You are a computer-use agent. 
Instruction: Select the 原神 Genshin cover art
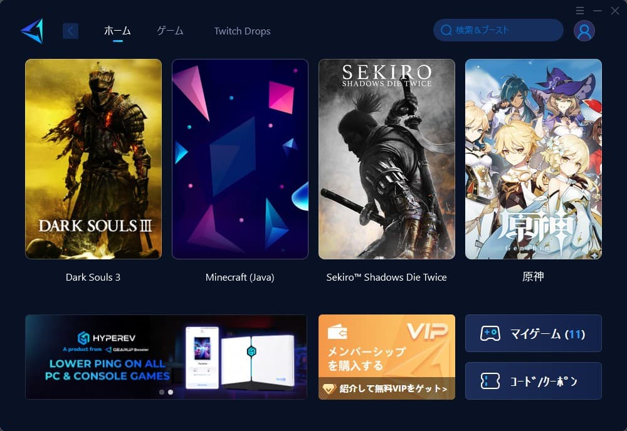pos(534,159)
